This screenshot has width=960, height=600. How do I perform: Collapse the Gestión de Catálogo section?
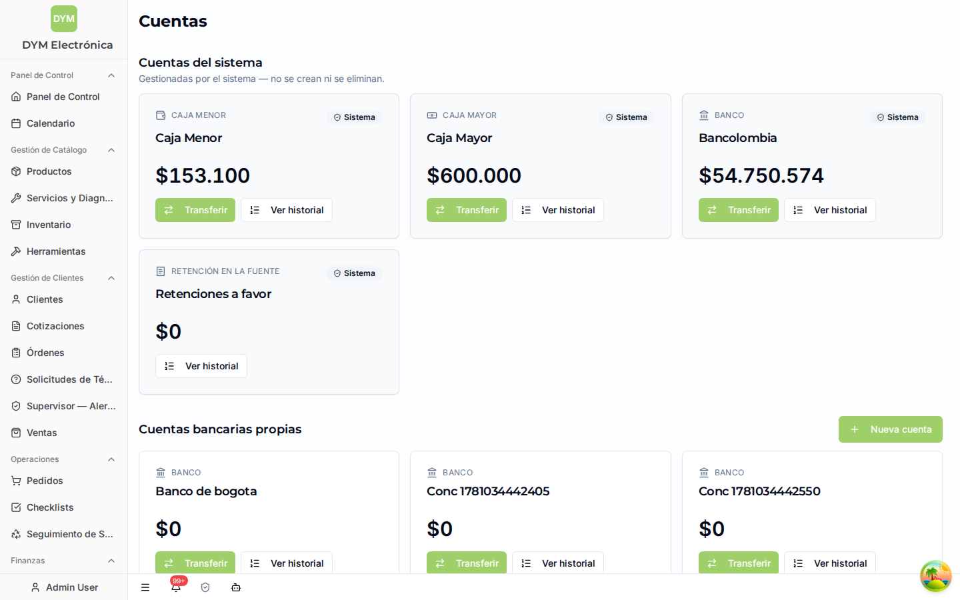click(x=111, y=150)
